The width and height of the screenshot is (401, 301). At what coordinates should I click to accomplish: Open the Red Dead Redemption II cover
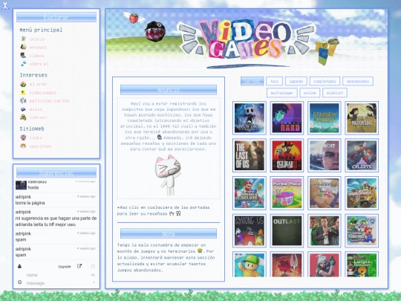pos(287,155)
